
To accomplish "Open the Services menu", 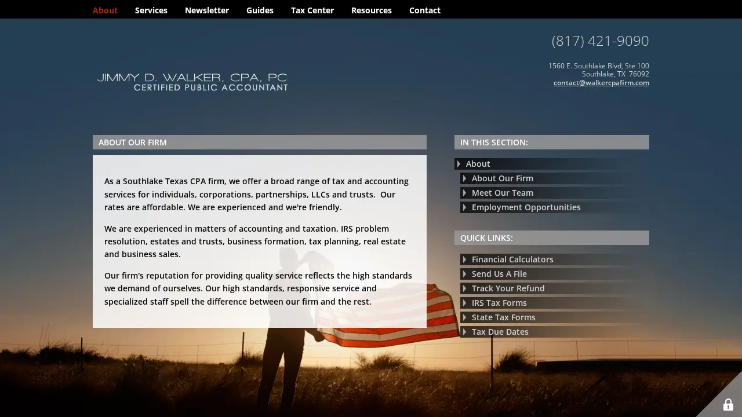I will pyautogui.click(x=151, y=10).
